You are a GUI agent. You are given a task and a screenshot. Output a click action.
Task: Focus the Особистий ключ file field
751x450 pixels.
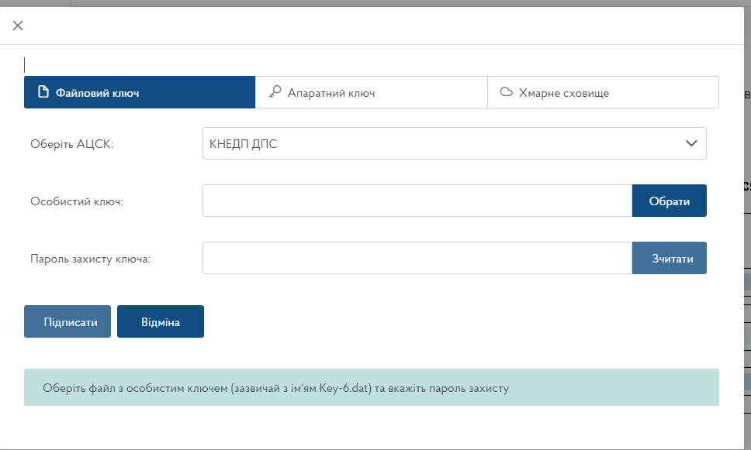(417, 201)
